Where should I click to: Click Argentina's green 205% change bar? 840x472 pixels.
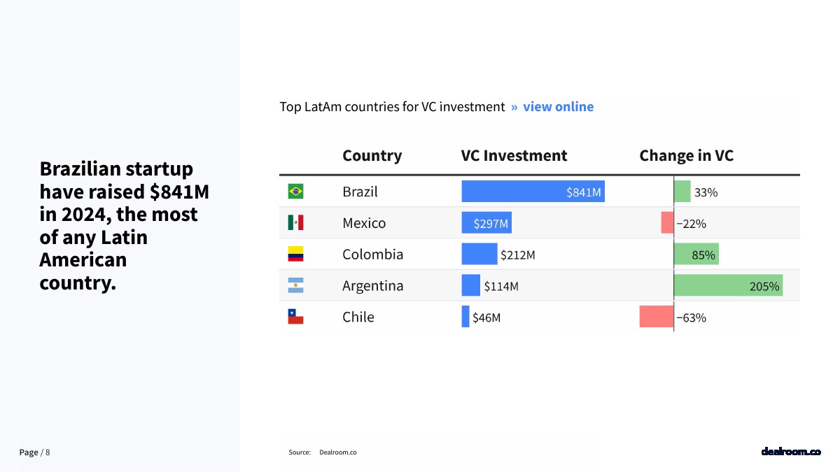pyautogui.click(x=728, y=285)
